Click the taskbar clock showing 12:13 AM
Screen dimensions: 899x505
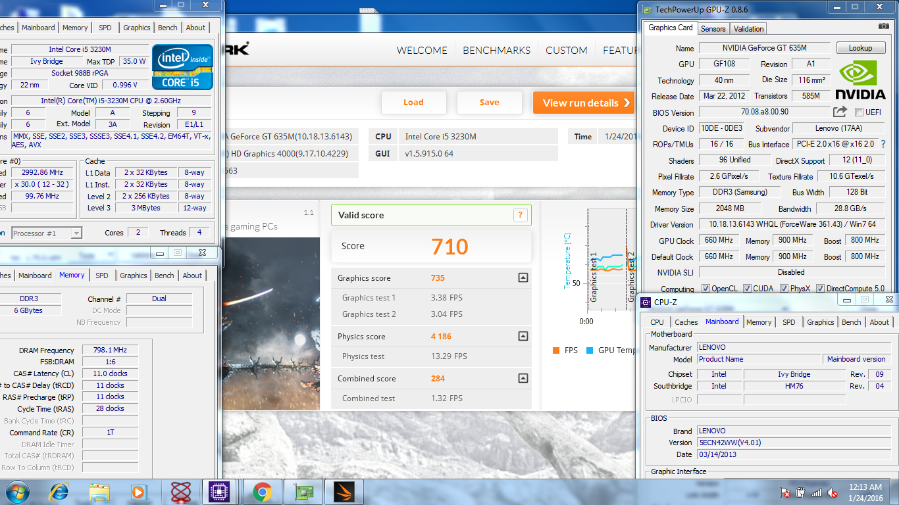(x=865, y=492)
